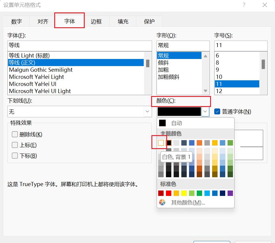Toggle 普通字体 checkbox

pyautogui.click(x=217, y=111)
